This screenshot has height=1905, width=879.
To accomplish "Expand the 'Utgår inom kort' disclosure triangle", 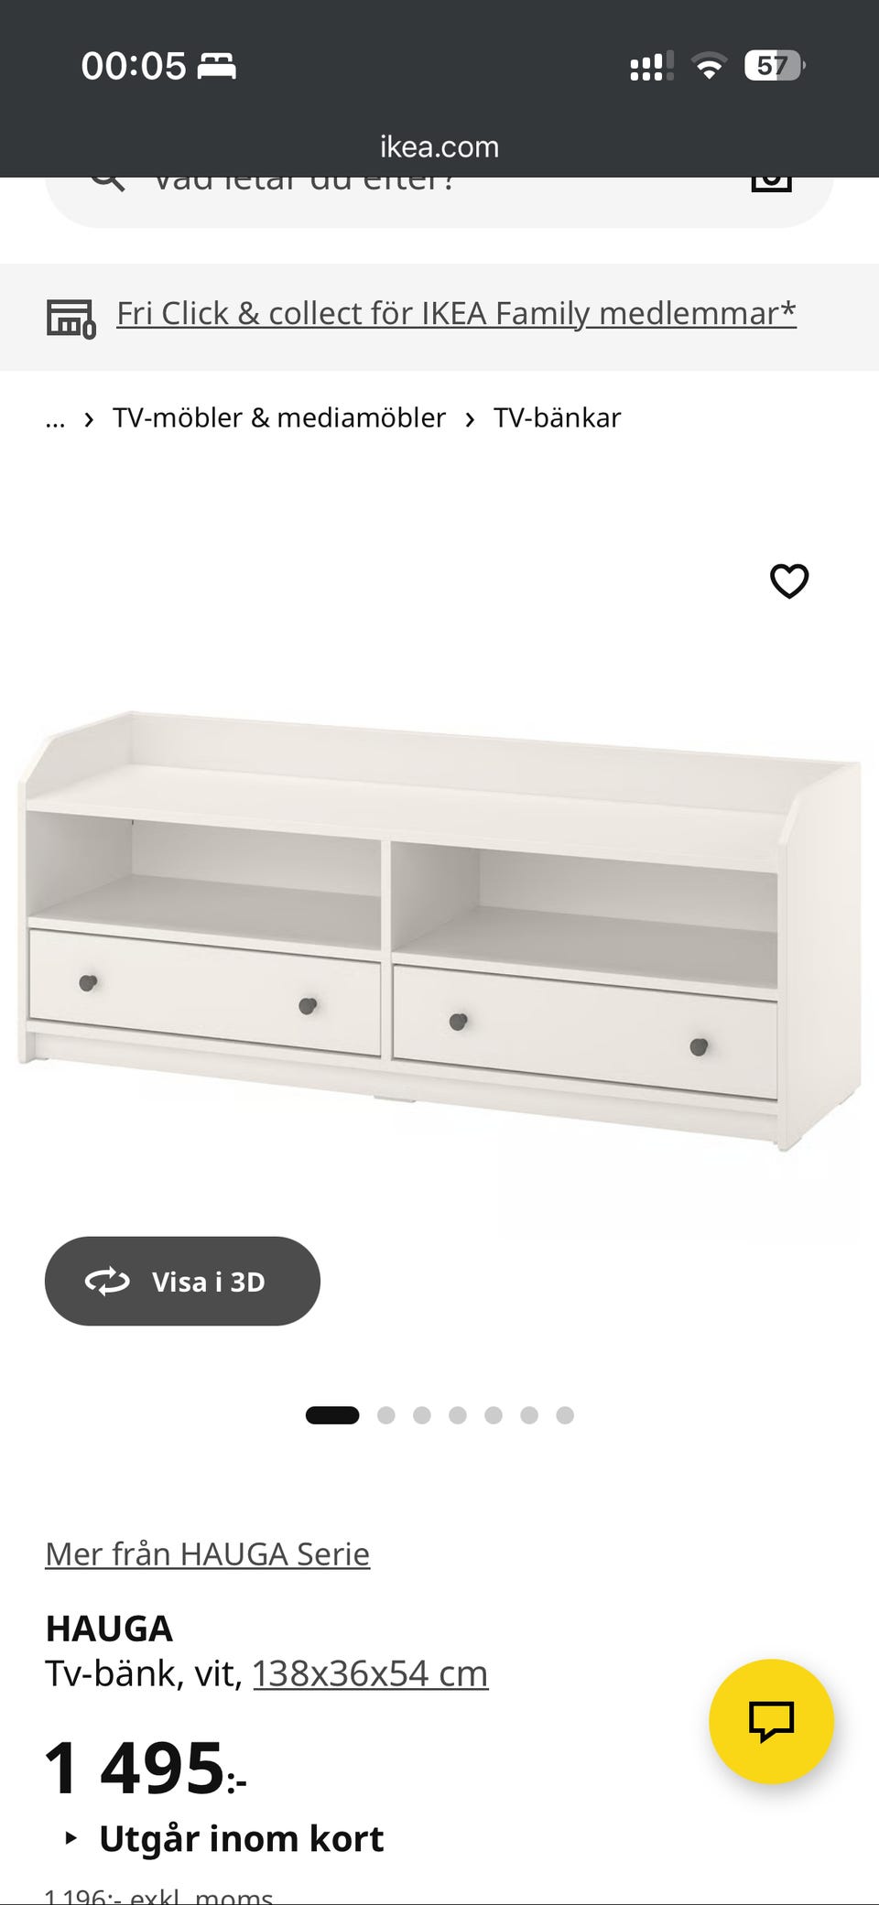I will pos(71,1837).
